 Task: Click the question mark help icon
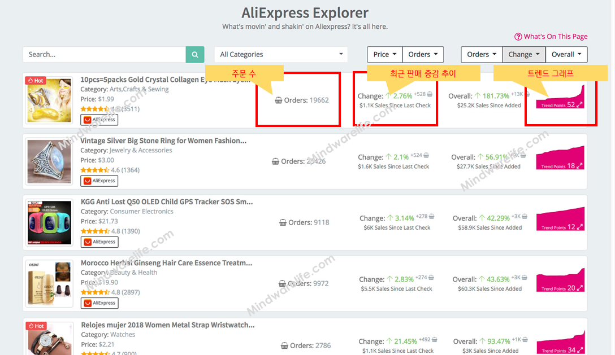518,37
